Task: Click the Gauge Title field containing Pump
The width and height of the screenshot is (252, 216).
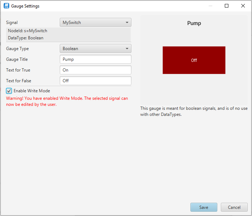Action: (96, 59)
